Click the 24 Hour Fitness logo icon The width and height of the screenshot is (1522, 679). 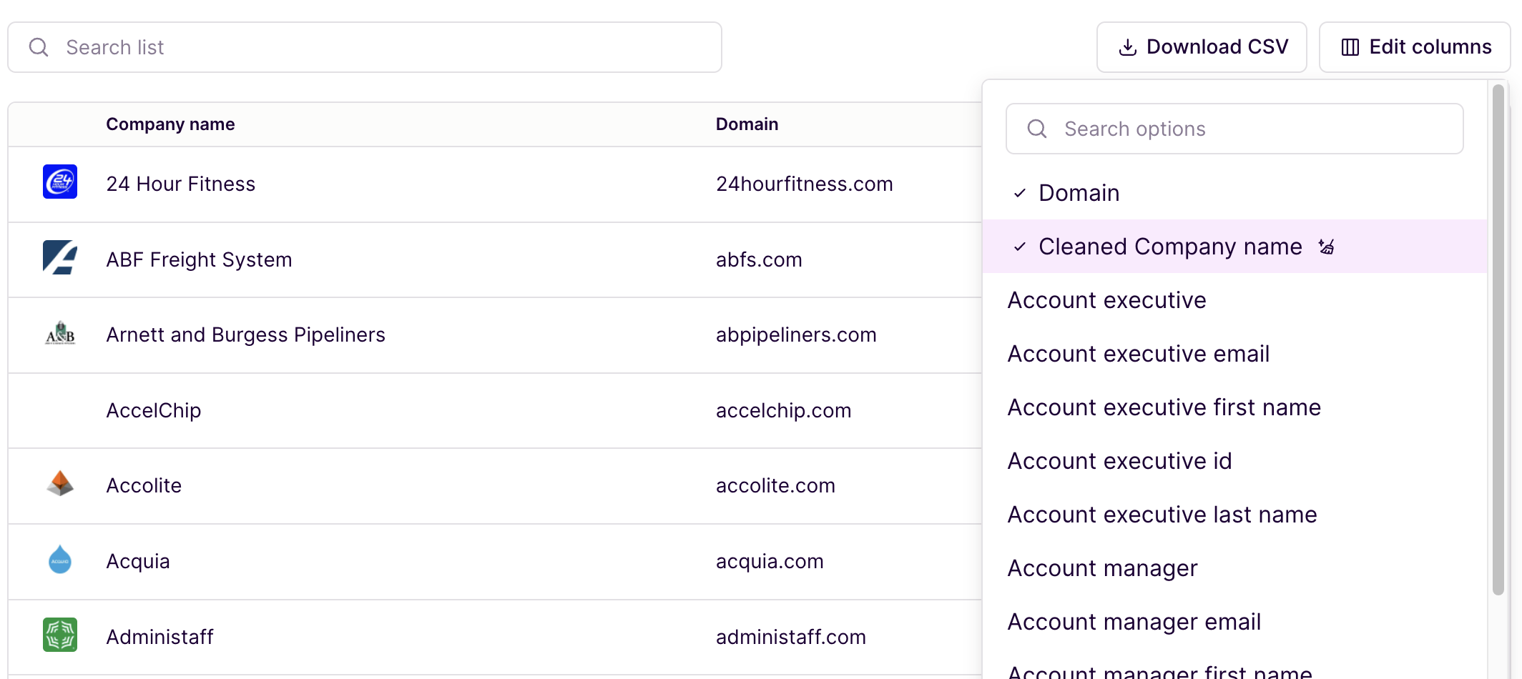(x=60, y=182)
